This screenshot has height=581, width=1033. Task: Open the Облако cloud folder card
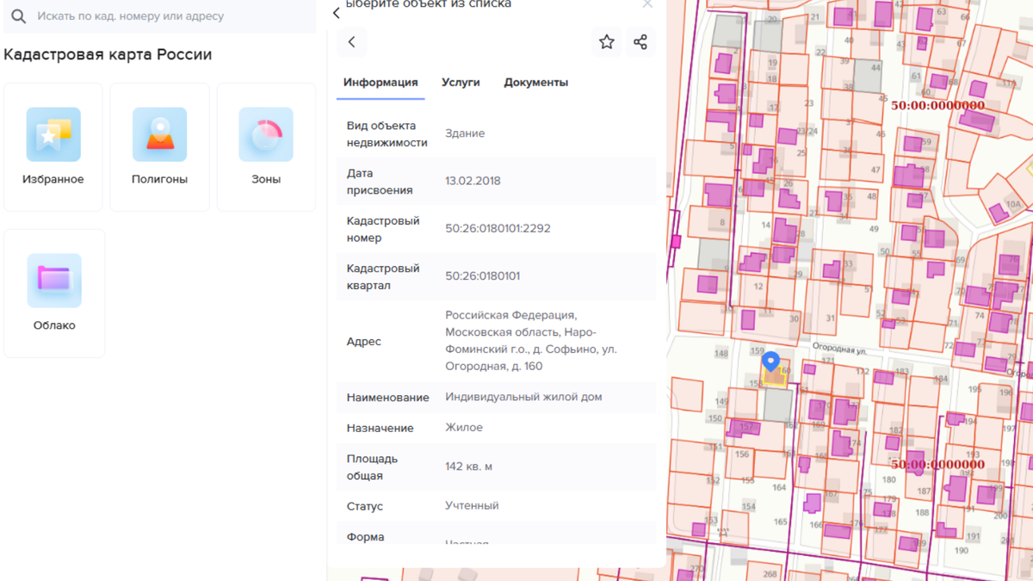click(x=54, y=294)
